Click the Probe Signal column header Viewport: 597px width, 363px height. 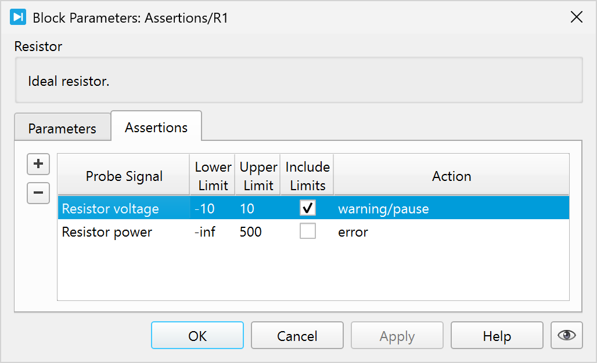point(124,176)
